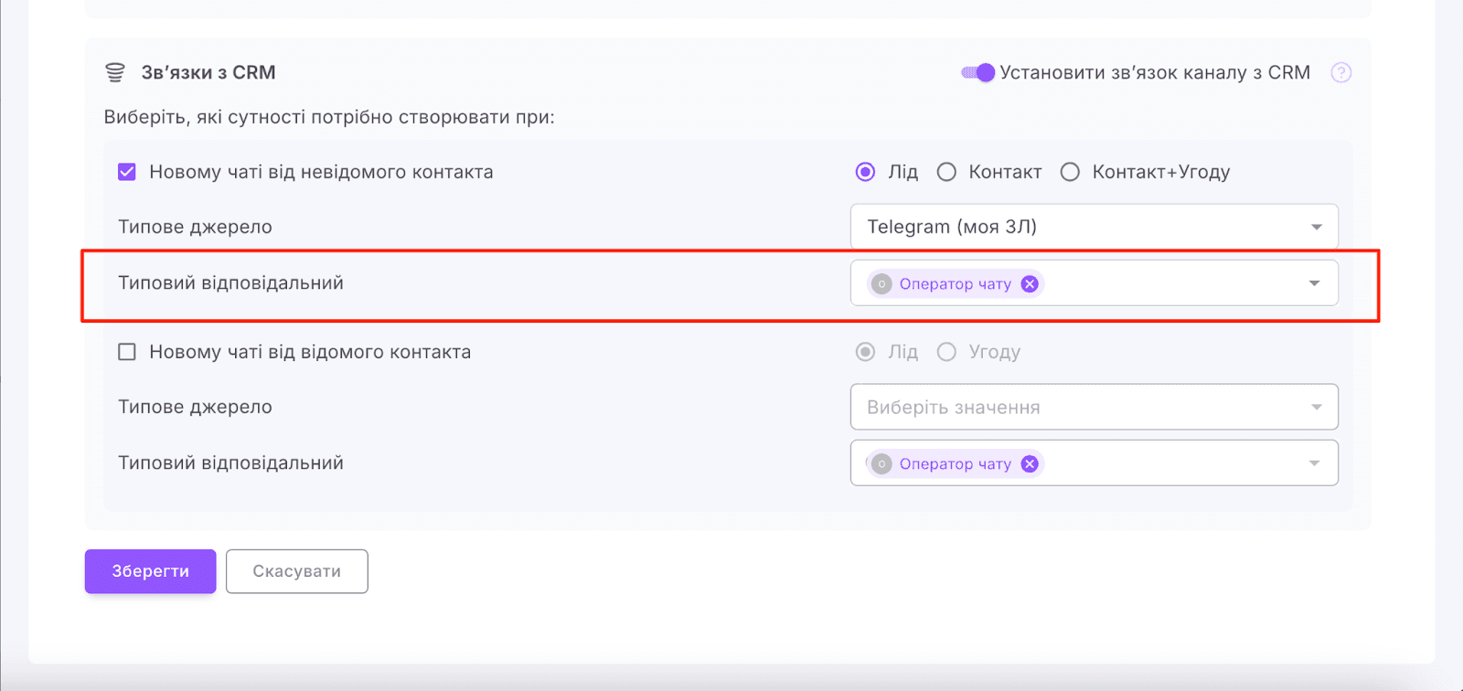Select the 'Контакт+Угоду' radio option
The width and height of the screenshot is (1463, 691).
pos(1070,172)
